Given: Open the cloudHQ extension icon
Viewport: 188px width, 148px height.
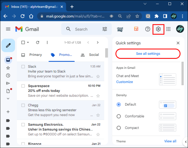Looking at the screenshot, I should (120, 29).
